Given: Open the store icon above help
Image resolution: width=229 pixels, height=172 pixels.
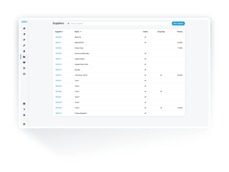Looking at the screenshot, I should tap(24, 104).
